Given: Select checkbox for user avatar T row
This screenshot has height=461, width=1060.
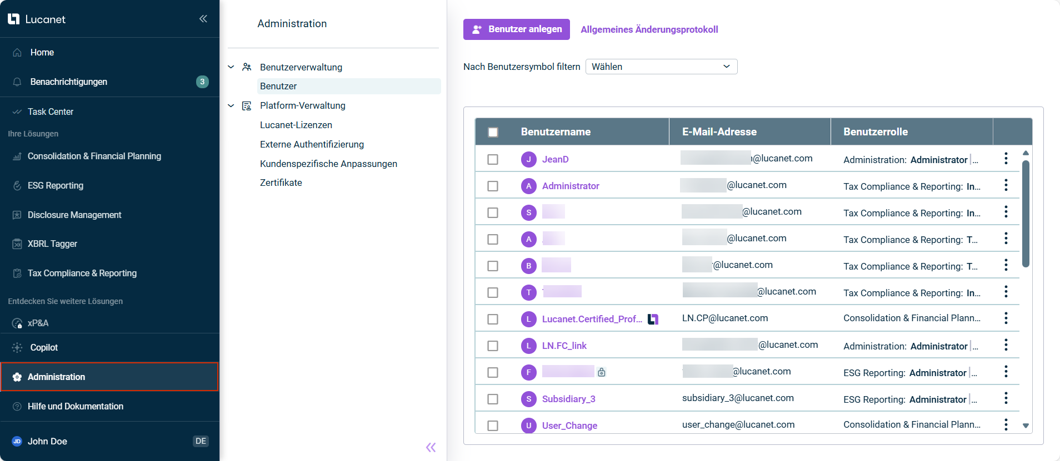Looking at the screenshot, I should [493, 292].
